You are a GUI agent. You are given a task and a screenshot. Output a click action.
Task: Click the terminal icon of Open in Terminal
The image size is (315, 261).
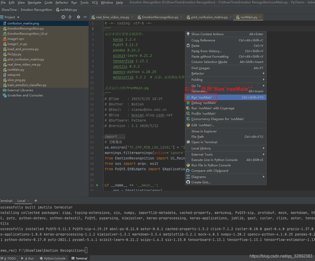click(x=188, y=142)
